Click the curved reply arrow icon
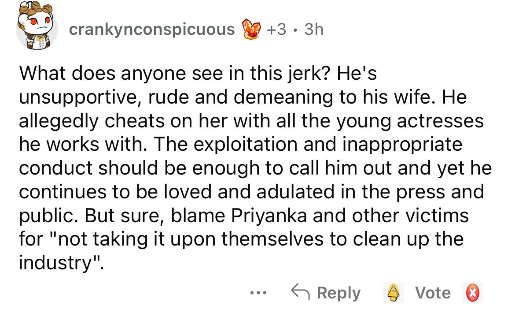This screenshot has height=309, width=515. 300,292
